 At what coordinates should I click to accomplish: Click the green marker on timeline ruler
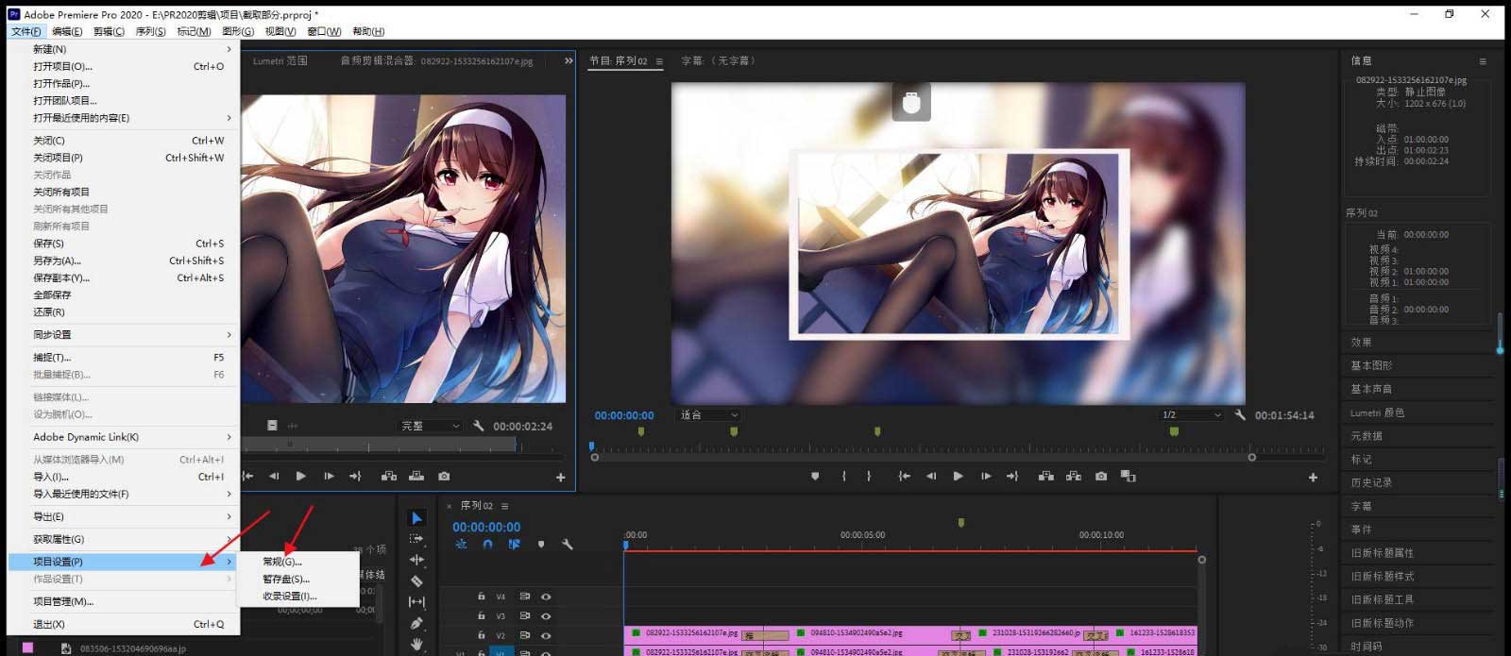tap(961, 522)
